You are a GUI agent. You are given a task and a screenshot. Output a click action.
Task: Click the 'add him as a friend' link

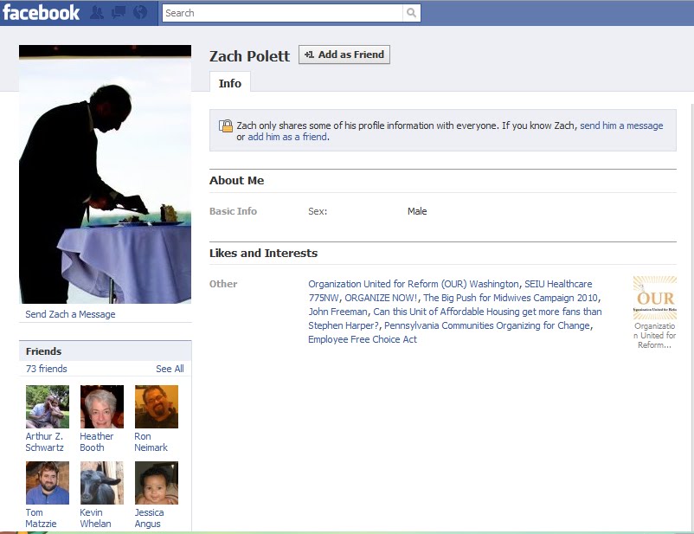point(287,138)
